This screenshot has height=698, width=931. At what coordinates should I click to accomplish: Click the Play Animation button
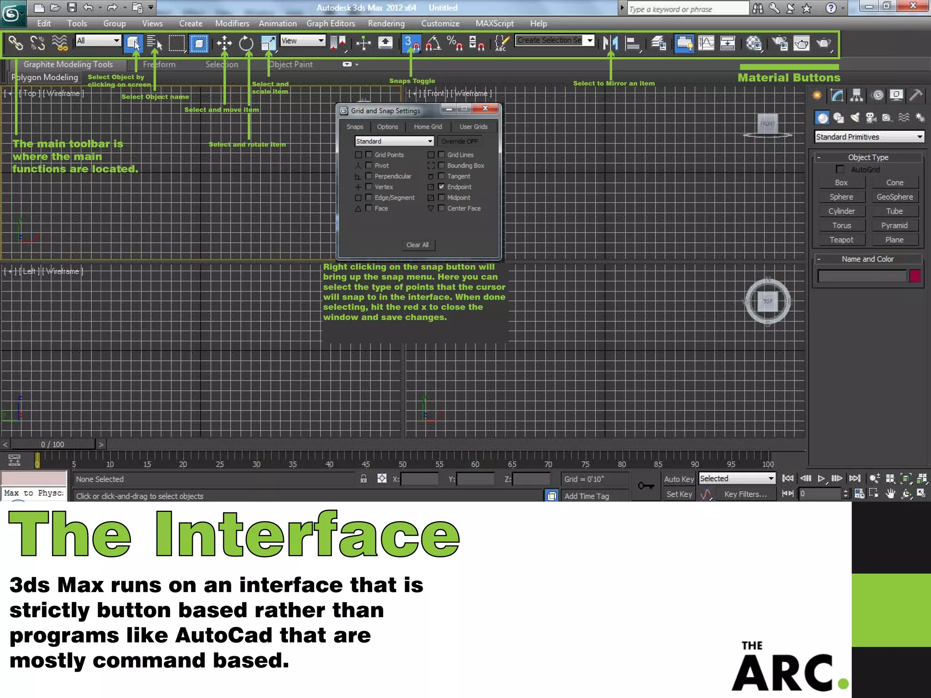[x=821, y=479]
